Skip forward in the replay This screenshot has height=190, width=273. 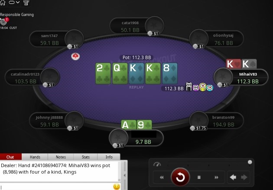(x=216, y=177)
